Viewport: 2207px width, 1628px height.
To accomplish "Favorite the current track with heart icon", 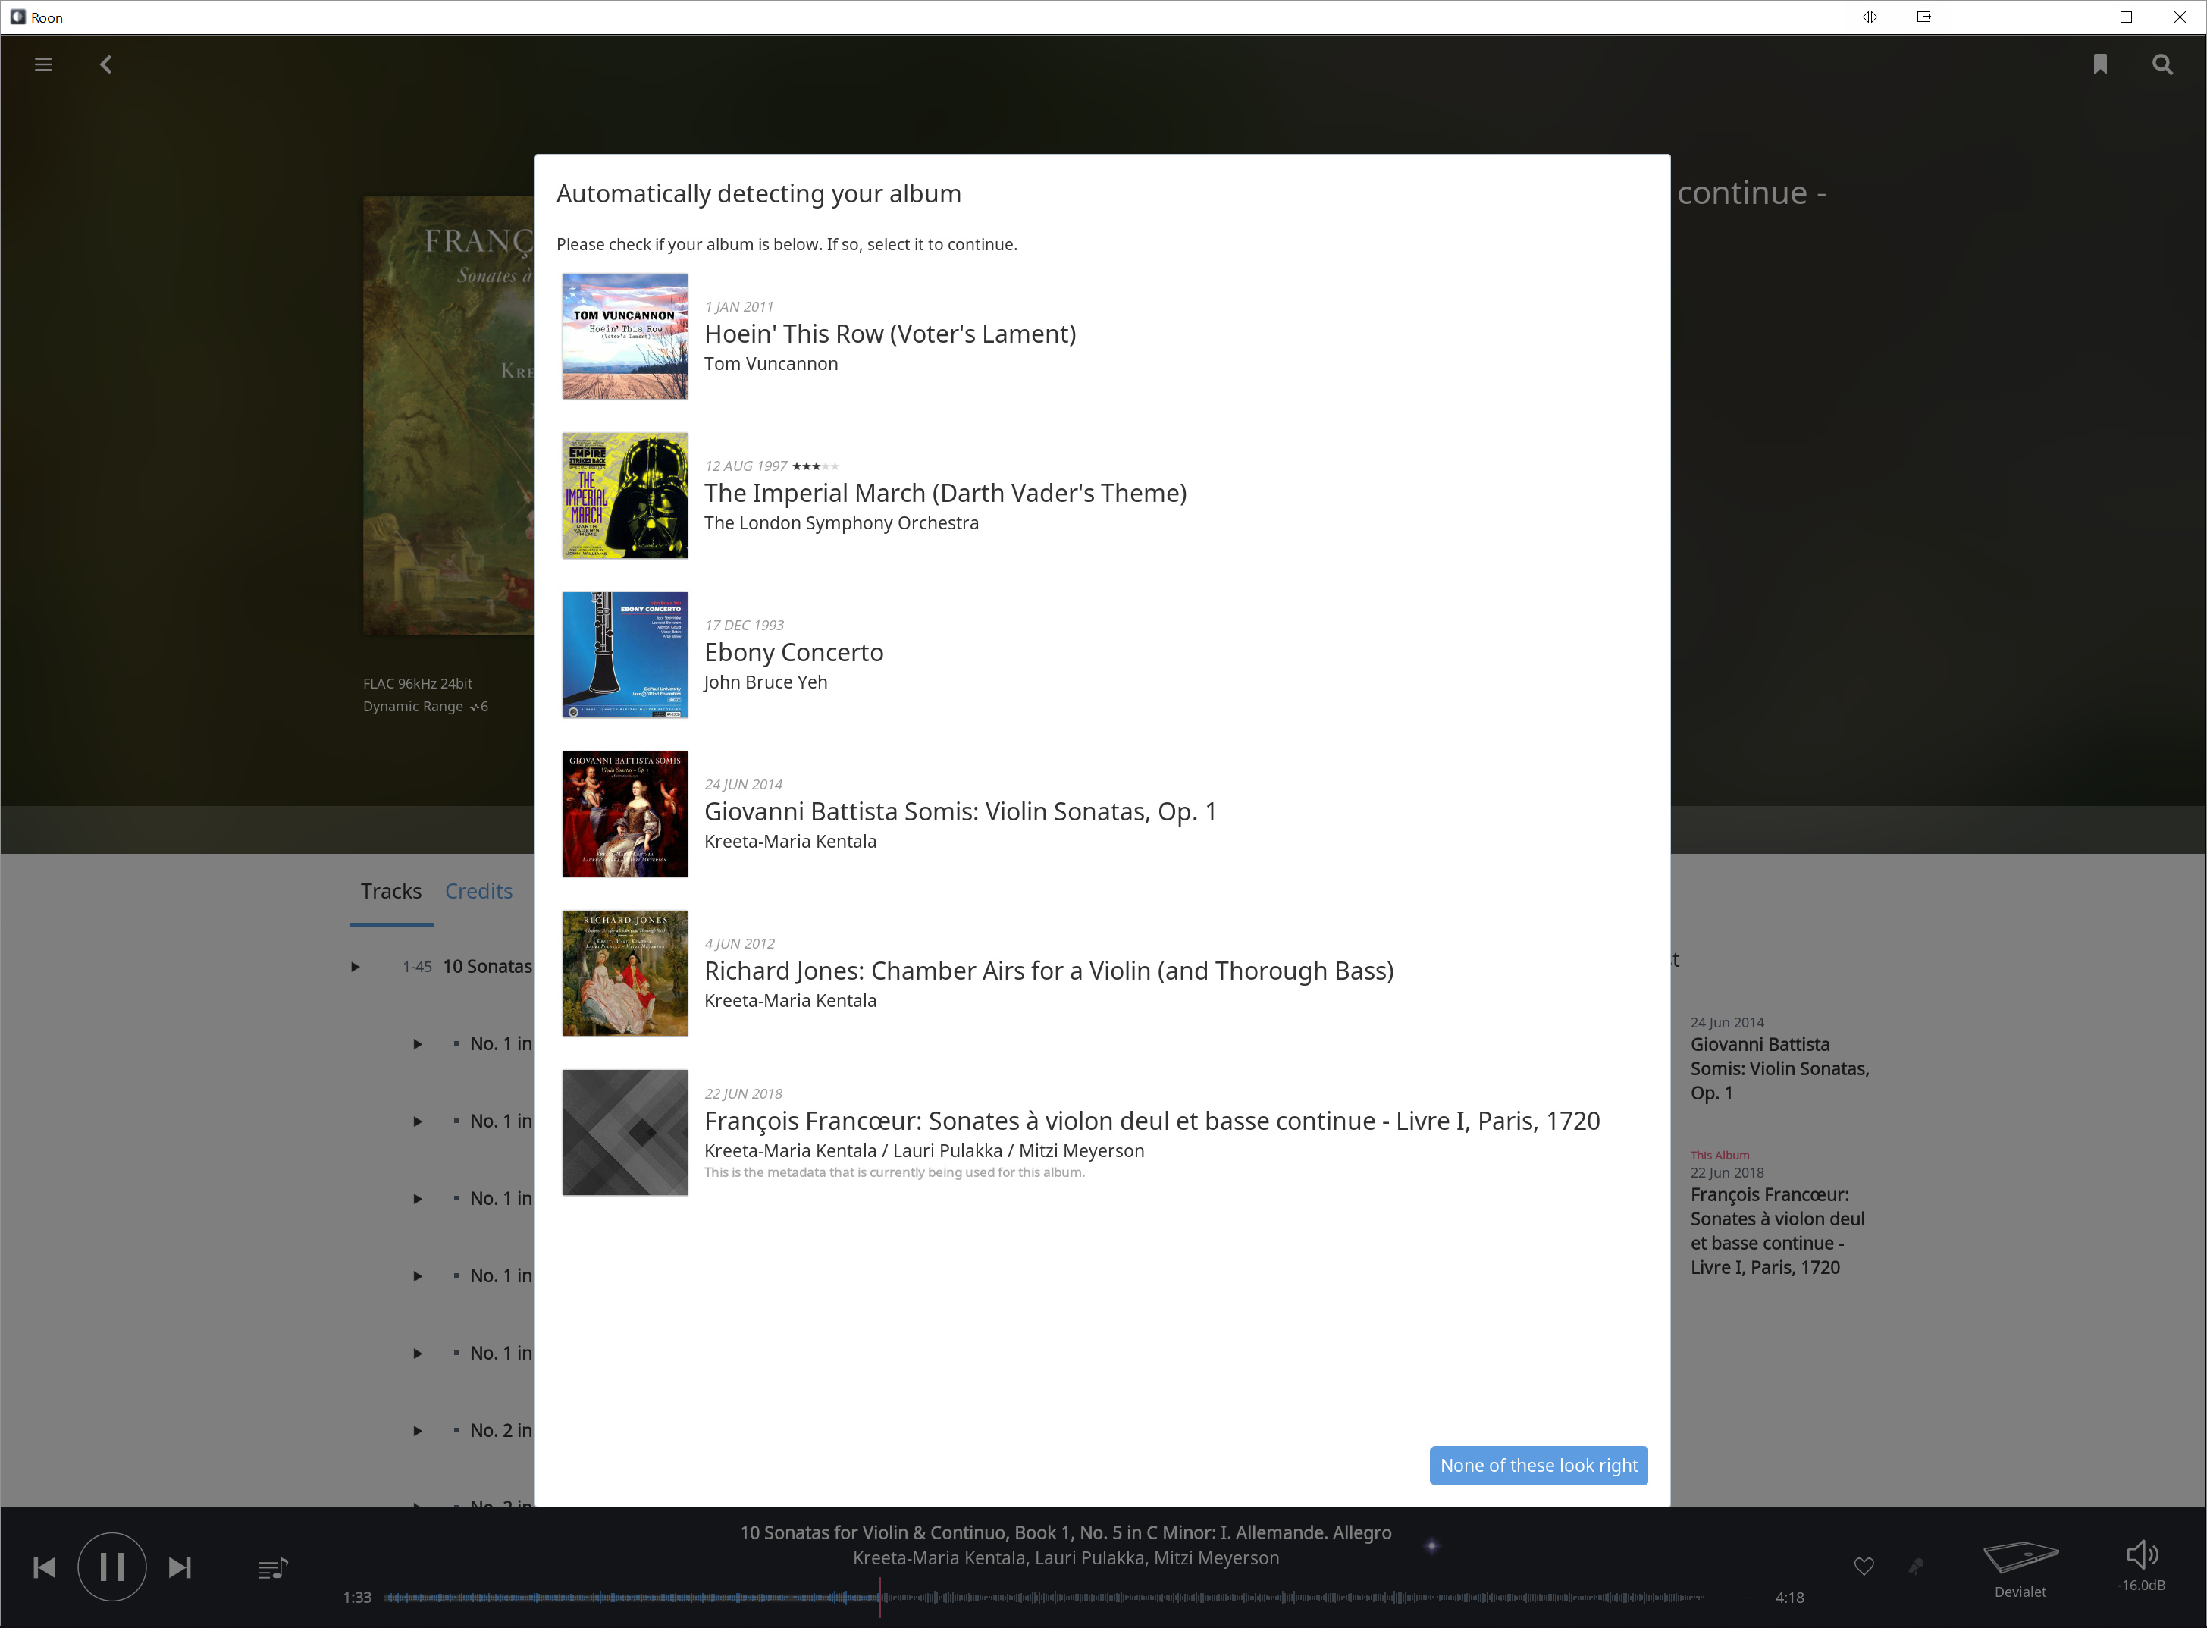I will pos(1863,1566).
